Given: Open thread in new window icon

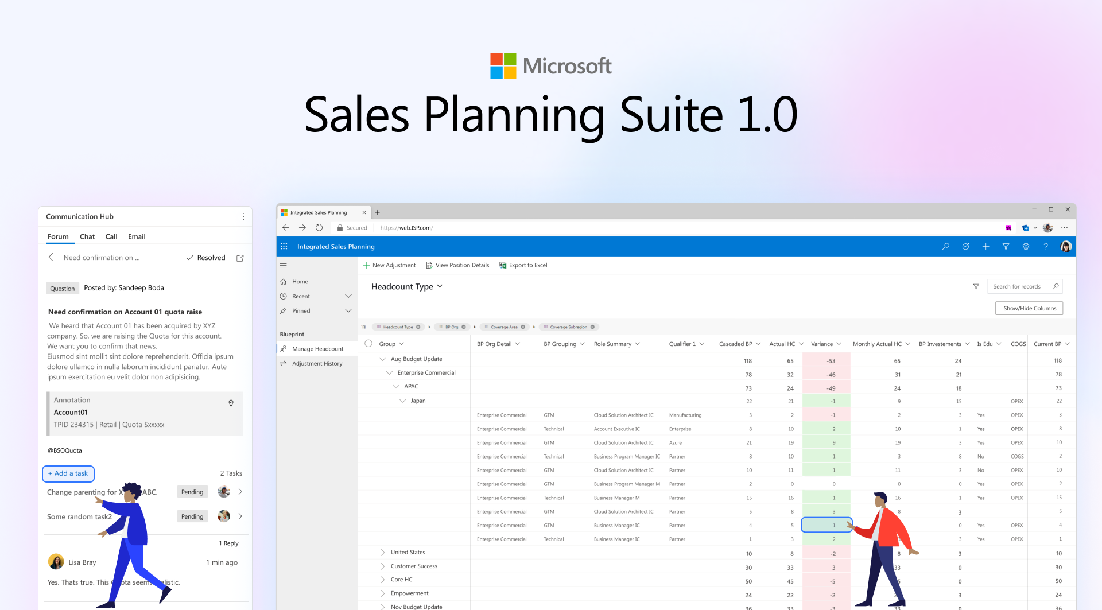Looking at the screenshot, I should click(x=240, y=258).
